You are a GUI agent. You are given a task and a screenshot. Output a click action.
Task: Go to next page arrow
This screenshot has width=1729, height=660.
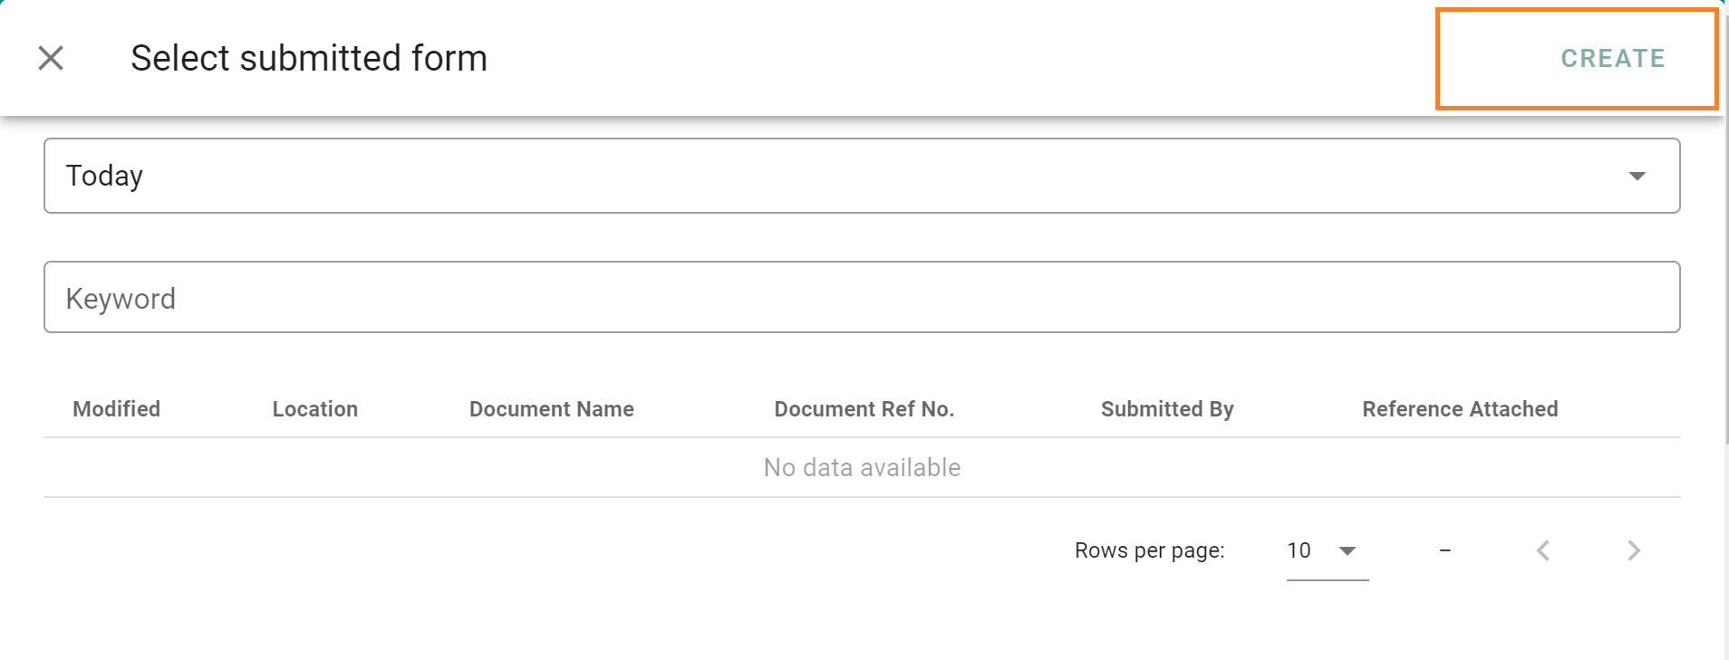[1634, 550]
